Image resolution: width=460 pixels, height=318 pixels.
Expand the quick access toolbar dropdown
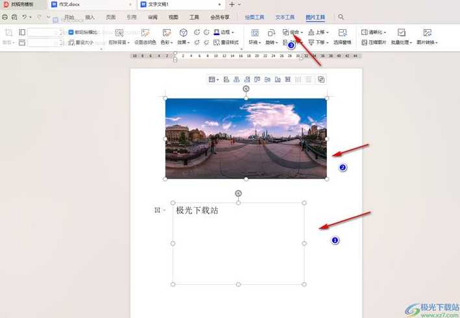[x=49, y=18]
